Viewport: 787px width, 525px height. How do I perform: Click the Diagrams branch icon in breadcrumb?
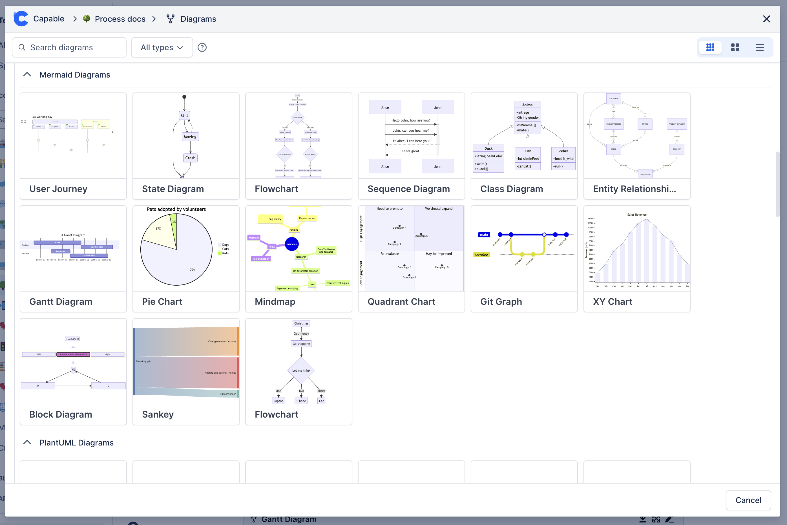(170, 19)
